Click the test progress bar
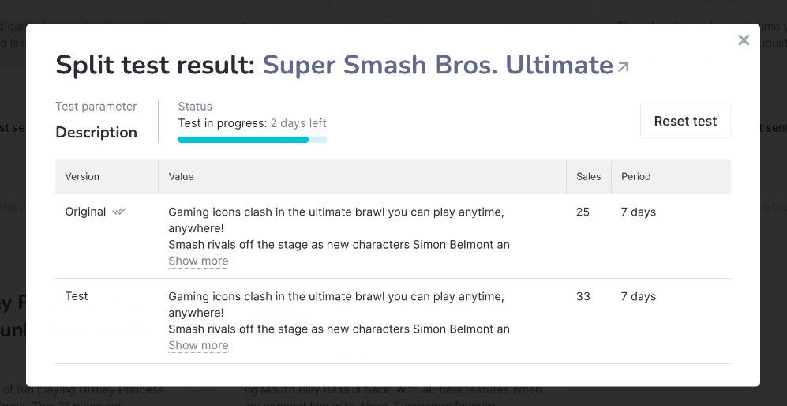Screen dimensions: 787x406 [252, 140]
